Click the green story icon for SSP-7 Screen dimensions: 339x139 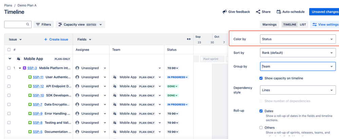[x=30, y=105]
